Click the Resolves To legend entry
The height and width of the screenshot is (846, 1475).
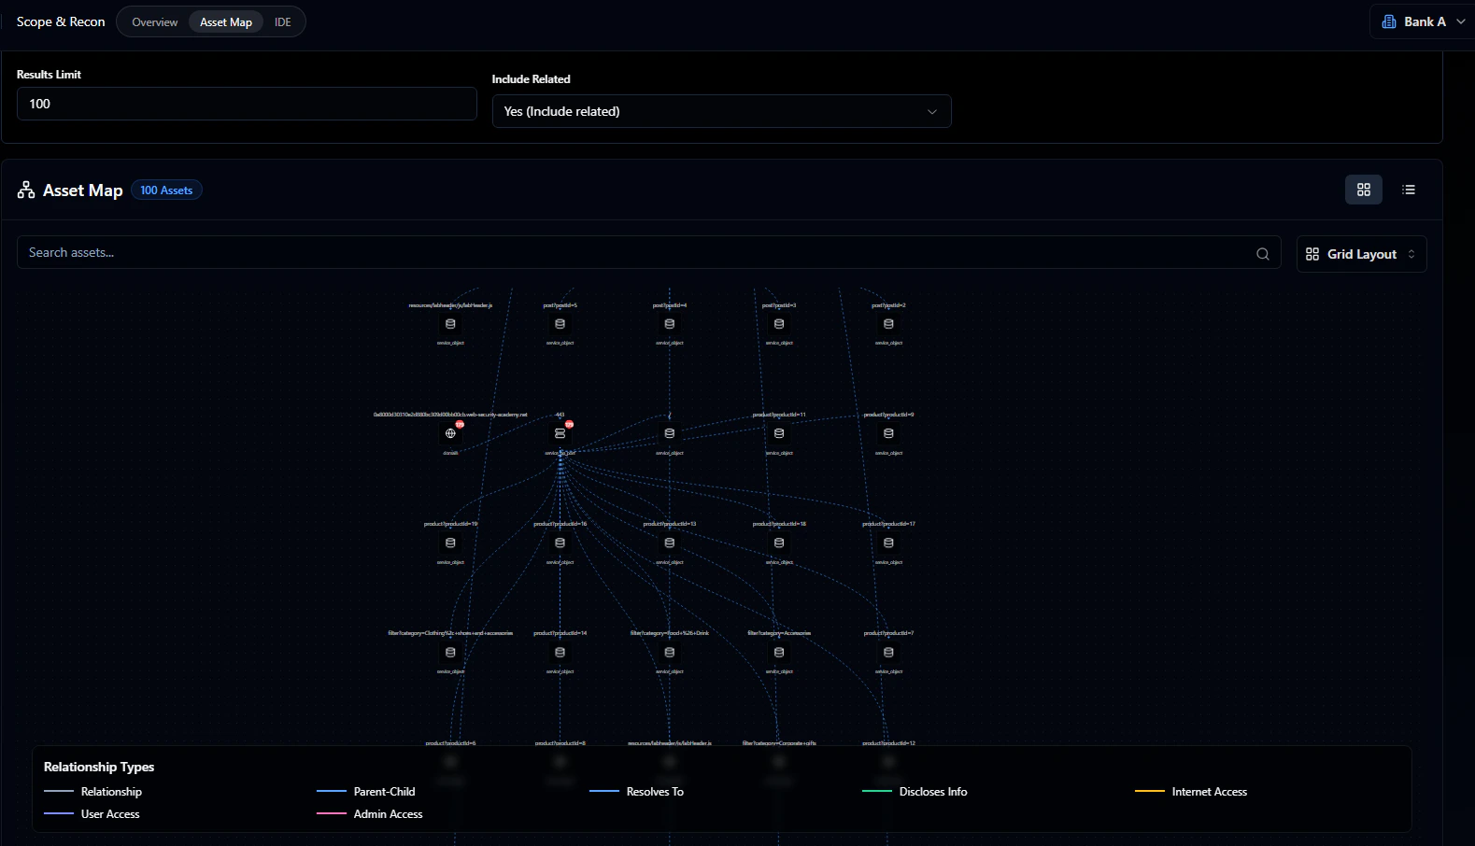point(637,792)
